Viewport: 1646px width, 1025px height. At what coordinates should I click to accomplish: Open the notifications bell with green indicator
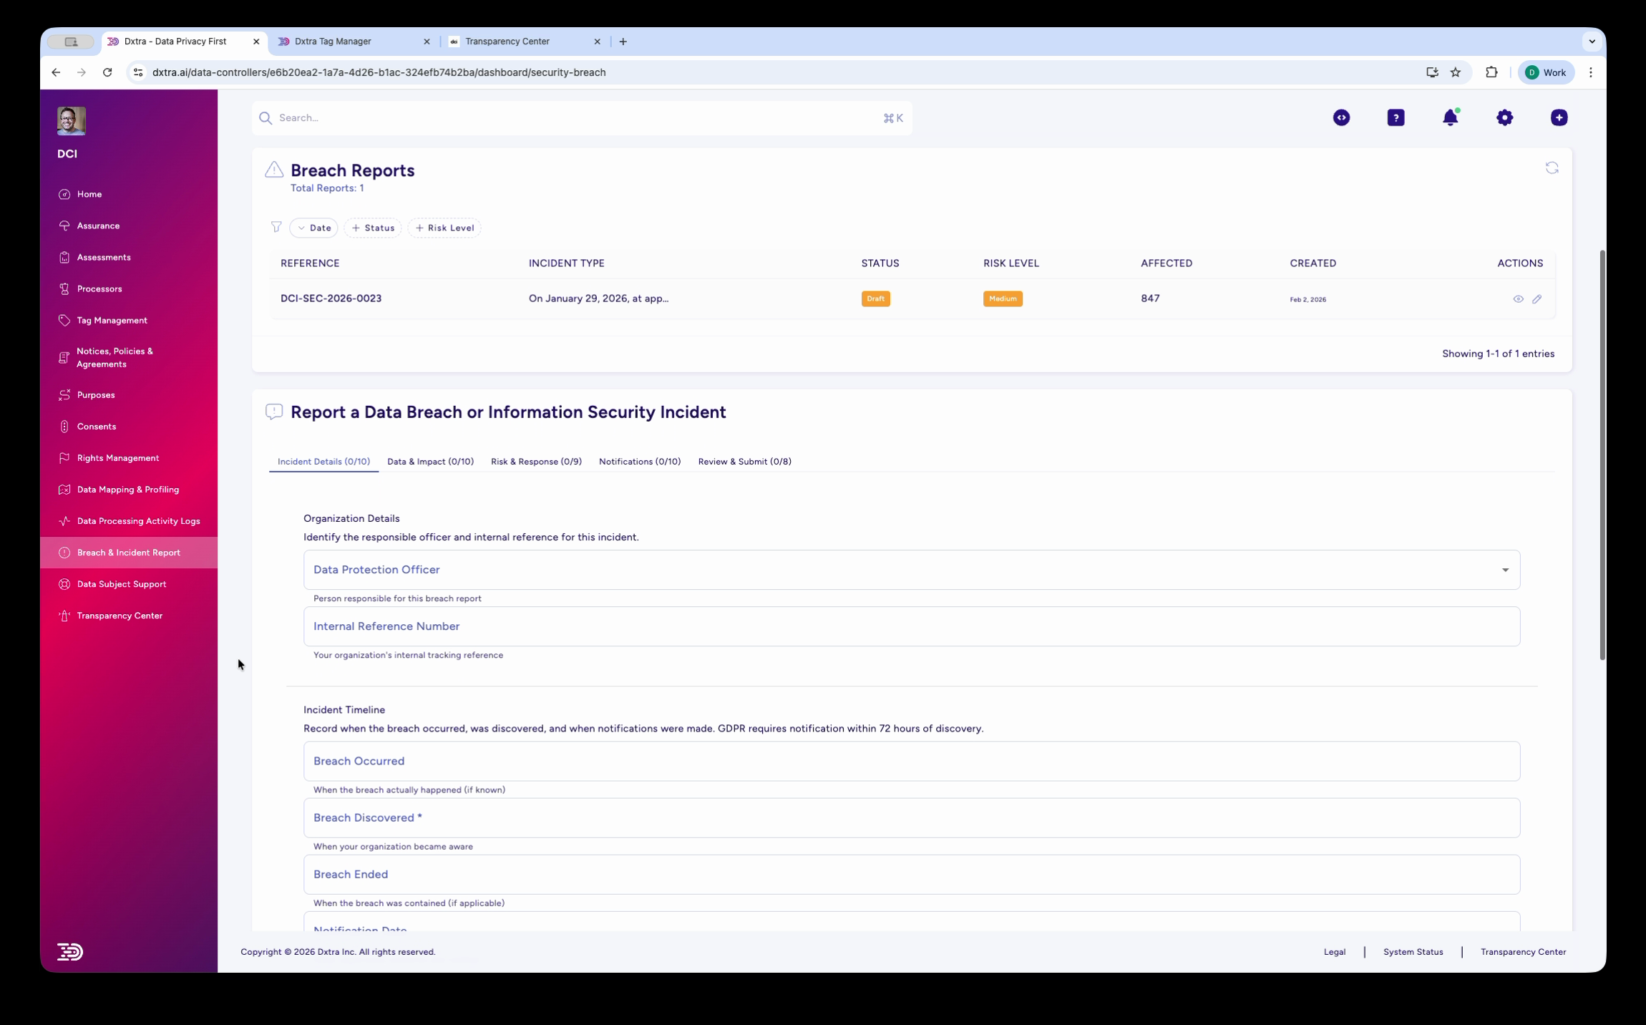click(x=1451, y=117)
